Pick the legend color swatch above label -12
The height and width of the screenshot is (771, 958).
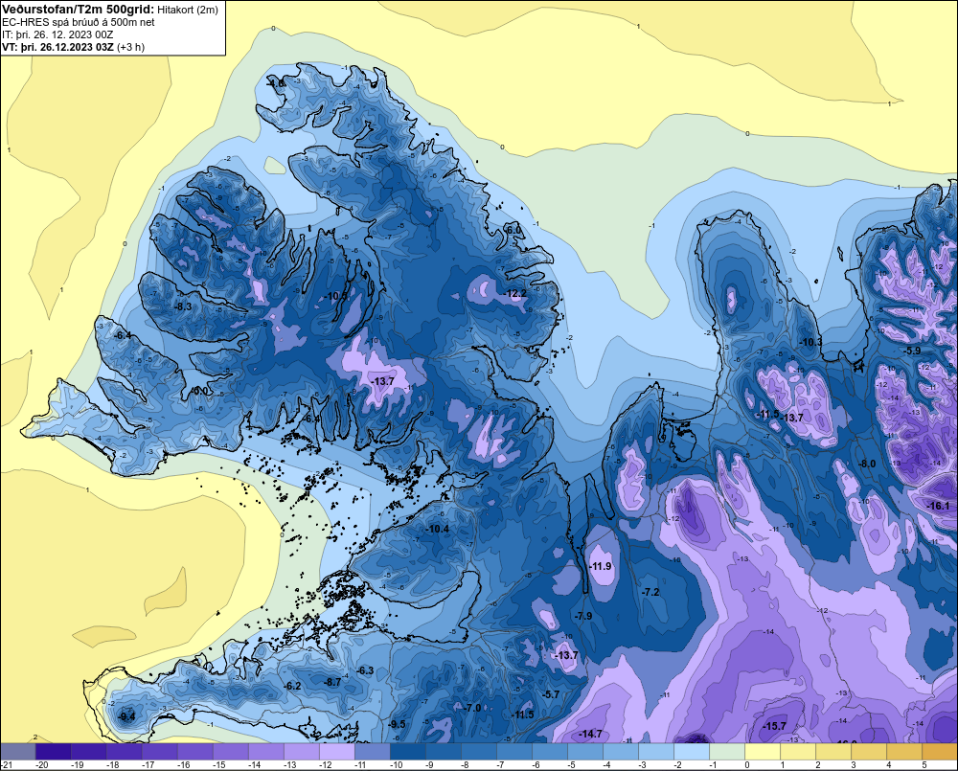pyautogui.click(x=336, y=751)
